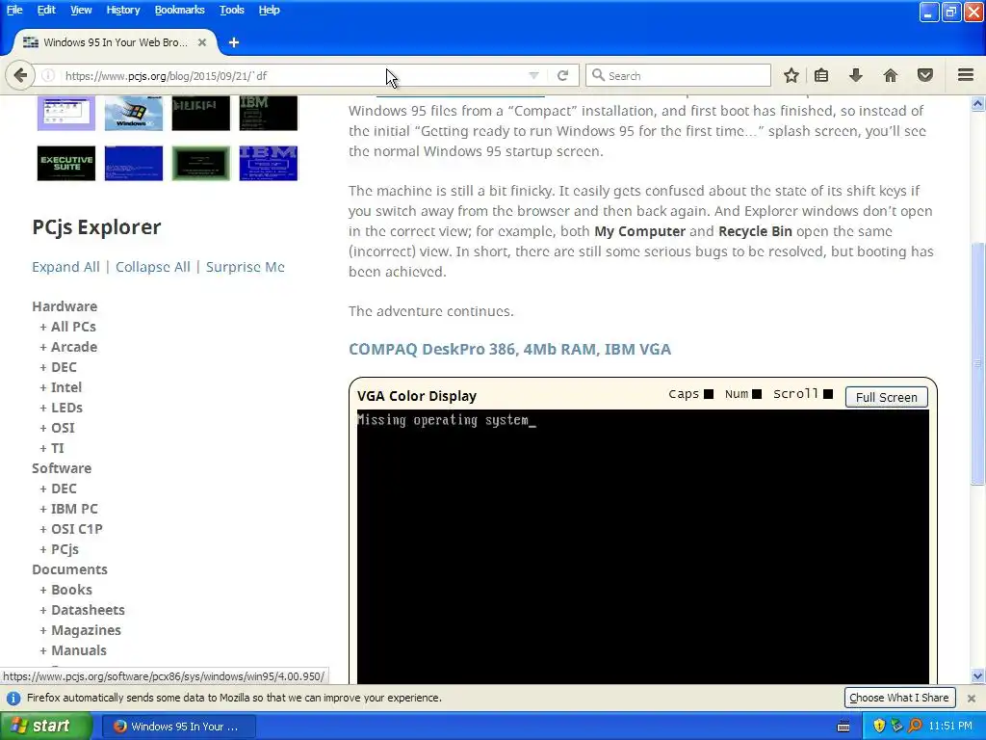Click Surprise Me link
986x740 pixels.
click(246, 267)
